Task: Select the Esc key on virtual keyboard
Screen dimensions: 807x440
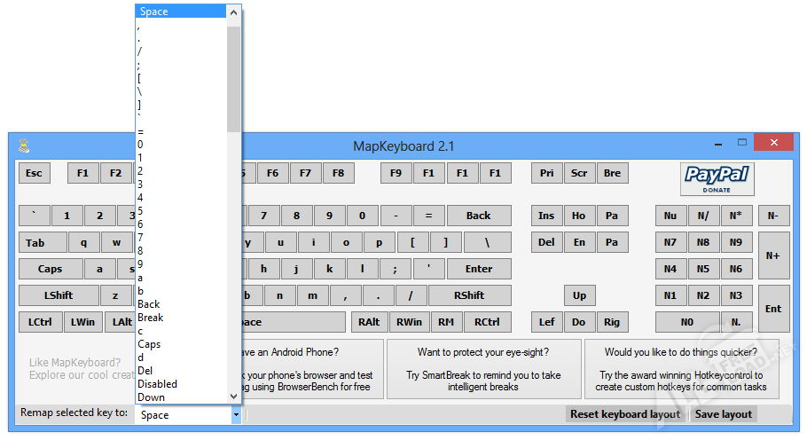Action: [x=34, y=173]
